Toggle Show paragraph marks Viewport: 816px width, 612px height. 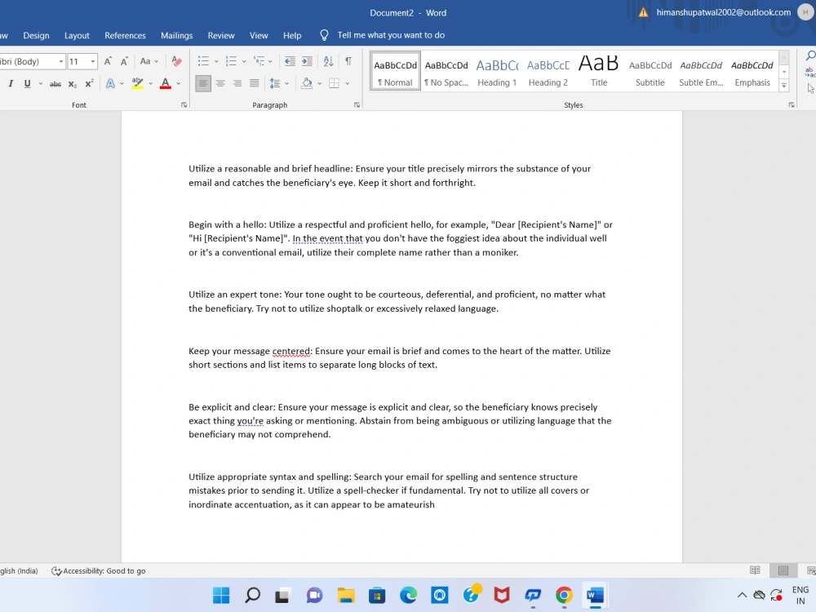point(348,61)
